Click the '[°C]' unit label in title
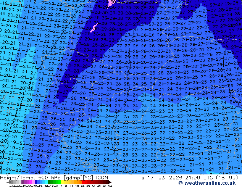242x187 pixels. [88, 178]
